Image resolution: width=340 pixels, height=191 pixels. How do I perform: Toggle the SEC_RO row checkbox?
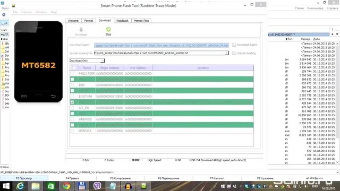72,108
